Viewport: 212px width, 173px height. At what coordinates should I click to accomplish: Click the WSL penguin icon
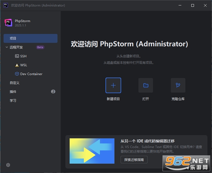[17, 65]
